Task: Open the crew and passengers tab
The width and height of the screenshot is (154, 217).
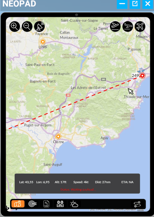Action: [x=60, y=204]
